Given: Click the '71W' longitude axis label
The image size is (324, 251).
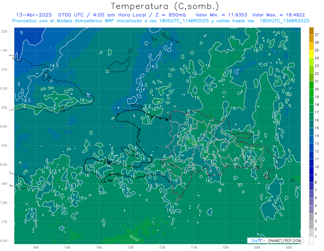Looking at the screenshot, I should tap(194, 247).
